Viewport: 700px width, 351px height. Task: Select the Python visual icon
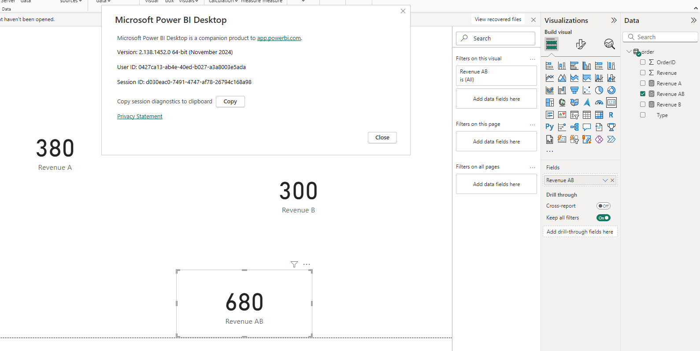coord(549,127)
